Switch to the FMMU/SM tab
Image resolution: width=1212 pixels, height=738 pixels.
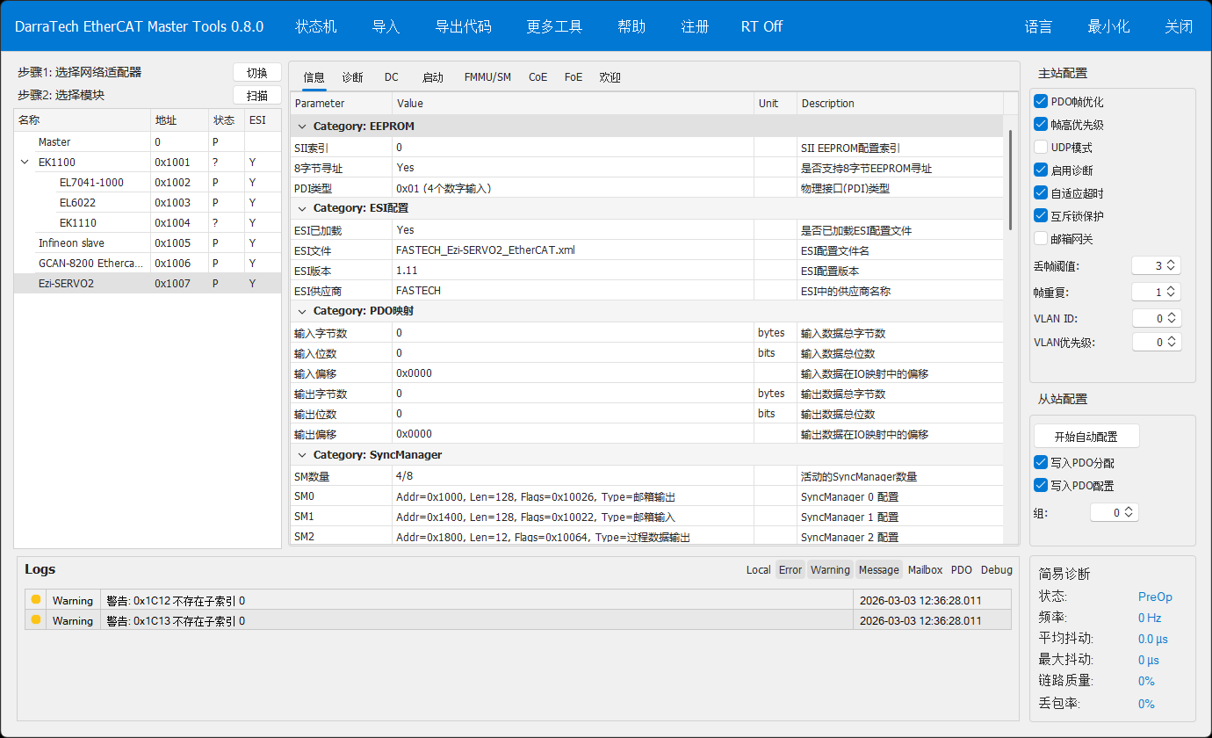pyautogui.click(x=487, y=77)
